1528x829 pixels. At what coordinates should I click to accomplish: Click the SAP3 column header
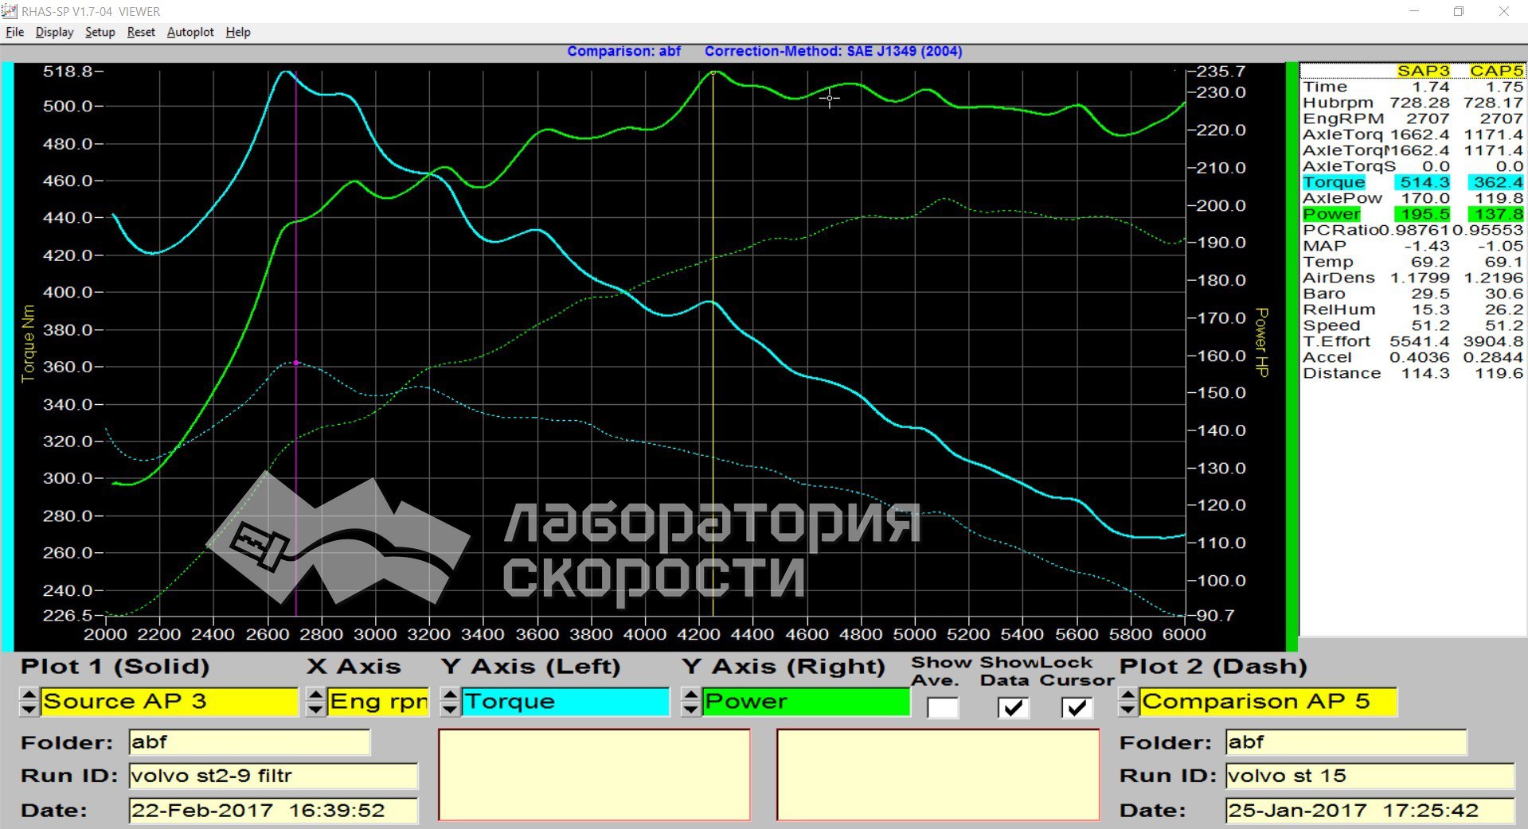1423,71
